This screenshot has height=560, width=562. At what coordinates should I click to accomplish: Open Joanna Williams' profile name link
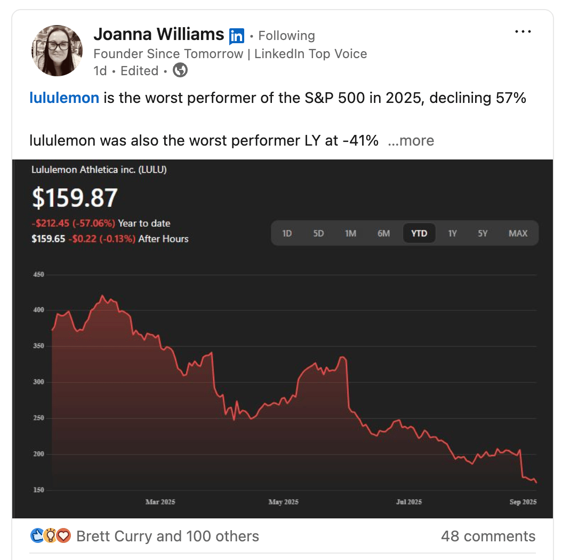158,35
